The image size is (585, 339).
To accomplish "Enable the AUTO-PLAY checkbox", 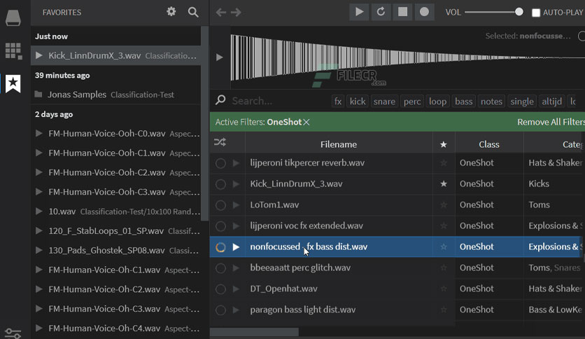I will coord(536,13).
